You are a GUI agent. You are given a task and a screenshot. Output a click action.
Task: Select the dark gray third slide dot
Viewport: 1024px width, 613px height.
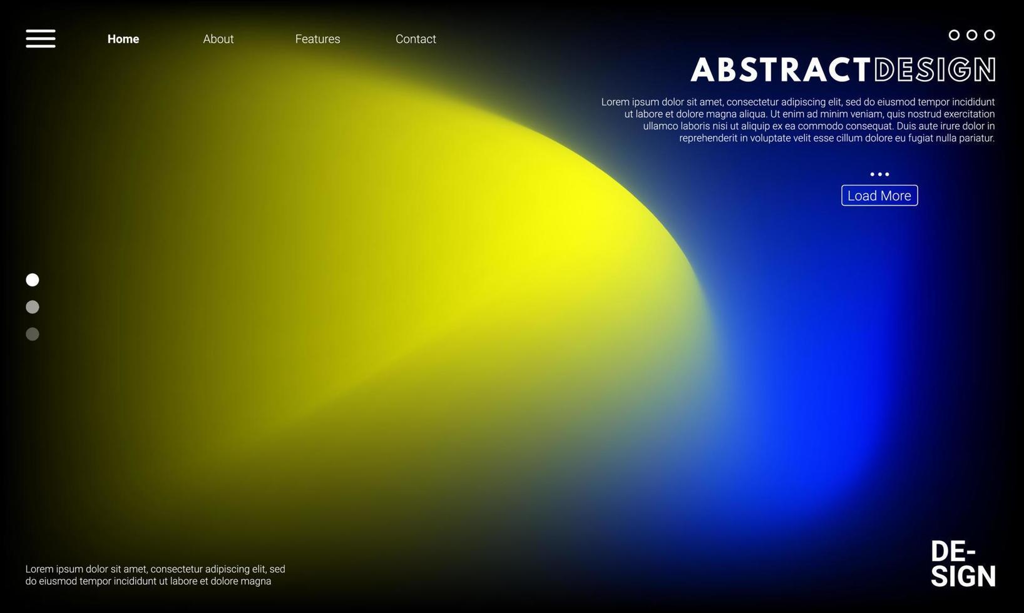coord(33,334)
